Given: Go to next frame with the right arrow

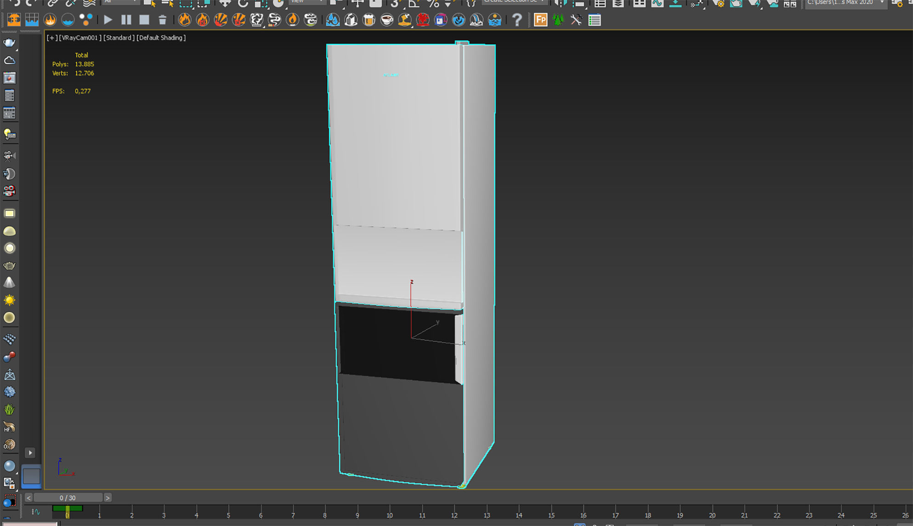Looking at the screenshot, I should [108, 498].
